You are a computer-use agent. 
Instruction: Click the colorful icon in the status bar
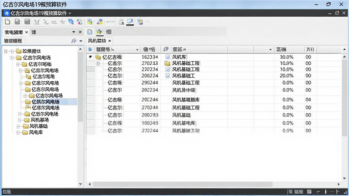click(309, 192)
